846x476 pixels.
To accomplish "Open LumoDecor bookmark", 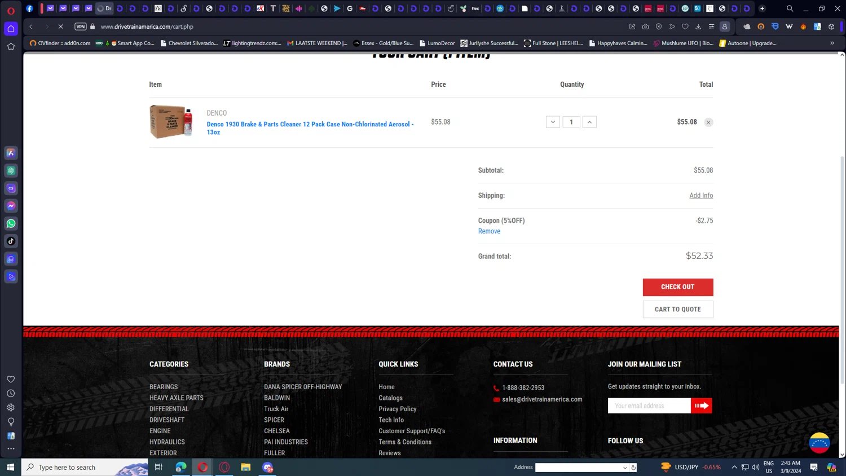I will 437,43.
